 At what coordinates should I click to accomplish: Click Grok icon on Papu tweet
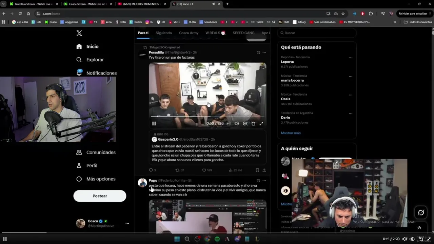[x=258, y=181]
